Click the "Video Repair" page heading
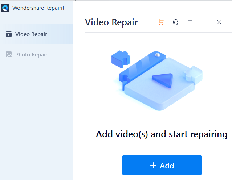This screenshot has width=232, height=180. point(111,22)
